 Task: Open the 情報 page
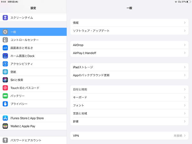point(129,23)
